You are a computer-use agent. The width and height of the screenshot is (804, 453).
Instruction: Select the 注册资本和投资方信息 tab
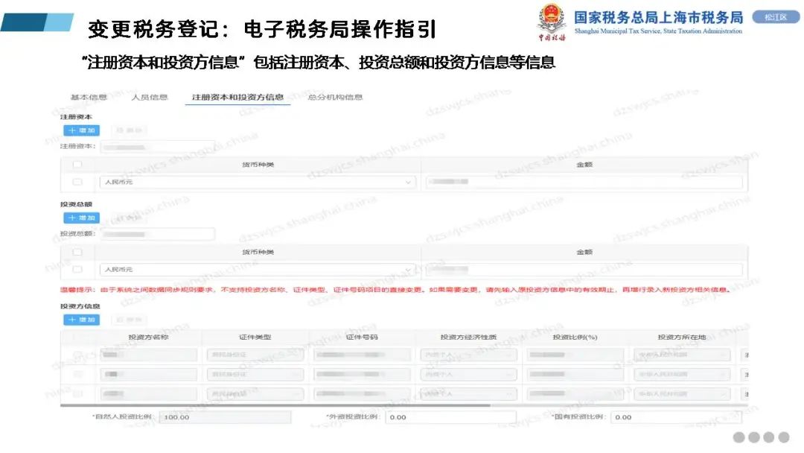pos(237,97)
